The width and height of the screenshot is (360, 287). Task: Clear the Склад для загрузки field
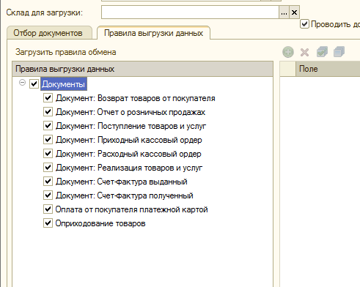(x=294, y=12)
